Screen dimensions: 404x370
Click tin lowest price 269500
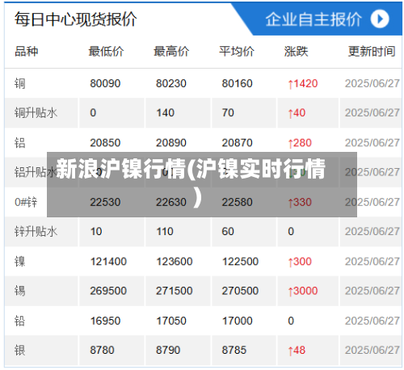click(x=108, y=291)
